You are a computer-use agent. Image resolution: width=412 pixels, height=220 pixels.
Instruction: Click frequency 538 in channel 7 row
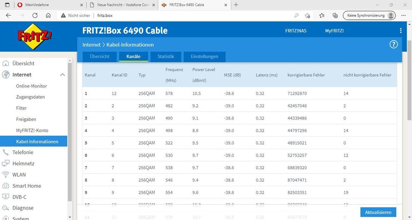pos(169,167)
